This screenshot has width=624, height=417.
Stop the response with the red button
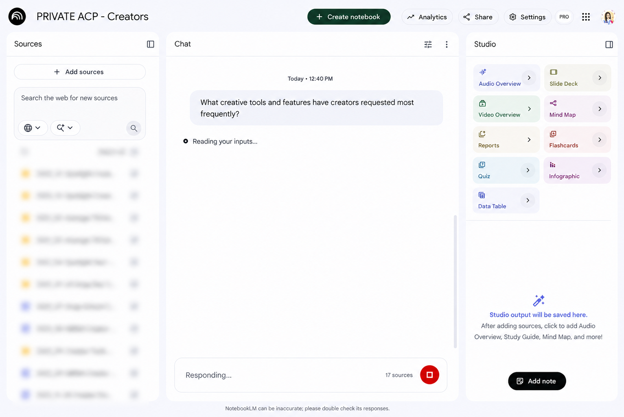[x=429, y=375]
